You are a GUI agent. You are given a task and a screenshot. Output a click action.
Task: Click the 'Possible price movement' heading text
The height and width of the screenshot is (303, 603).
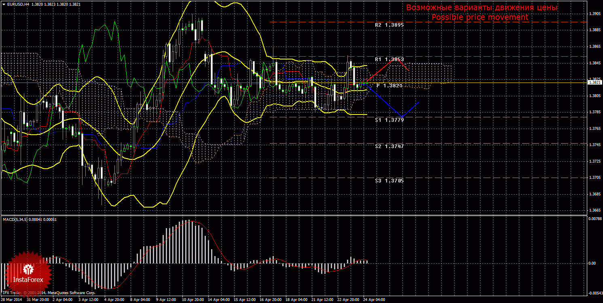(480, 17)
